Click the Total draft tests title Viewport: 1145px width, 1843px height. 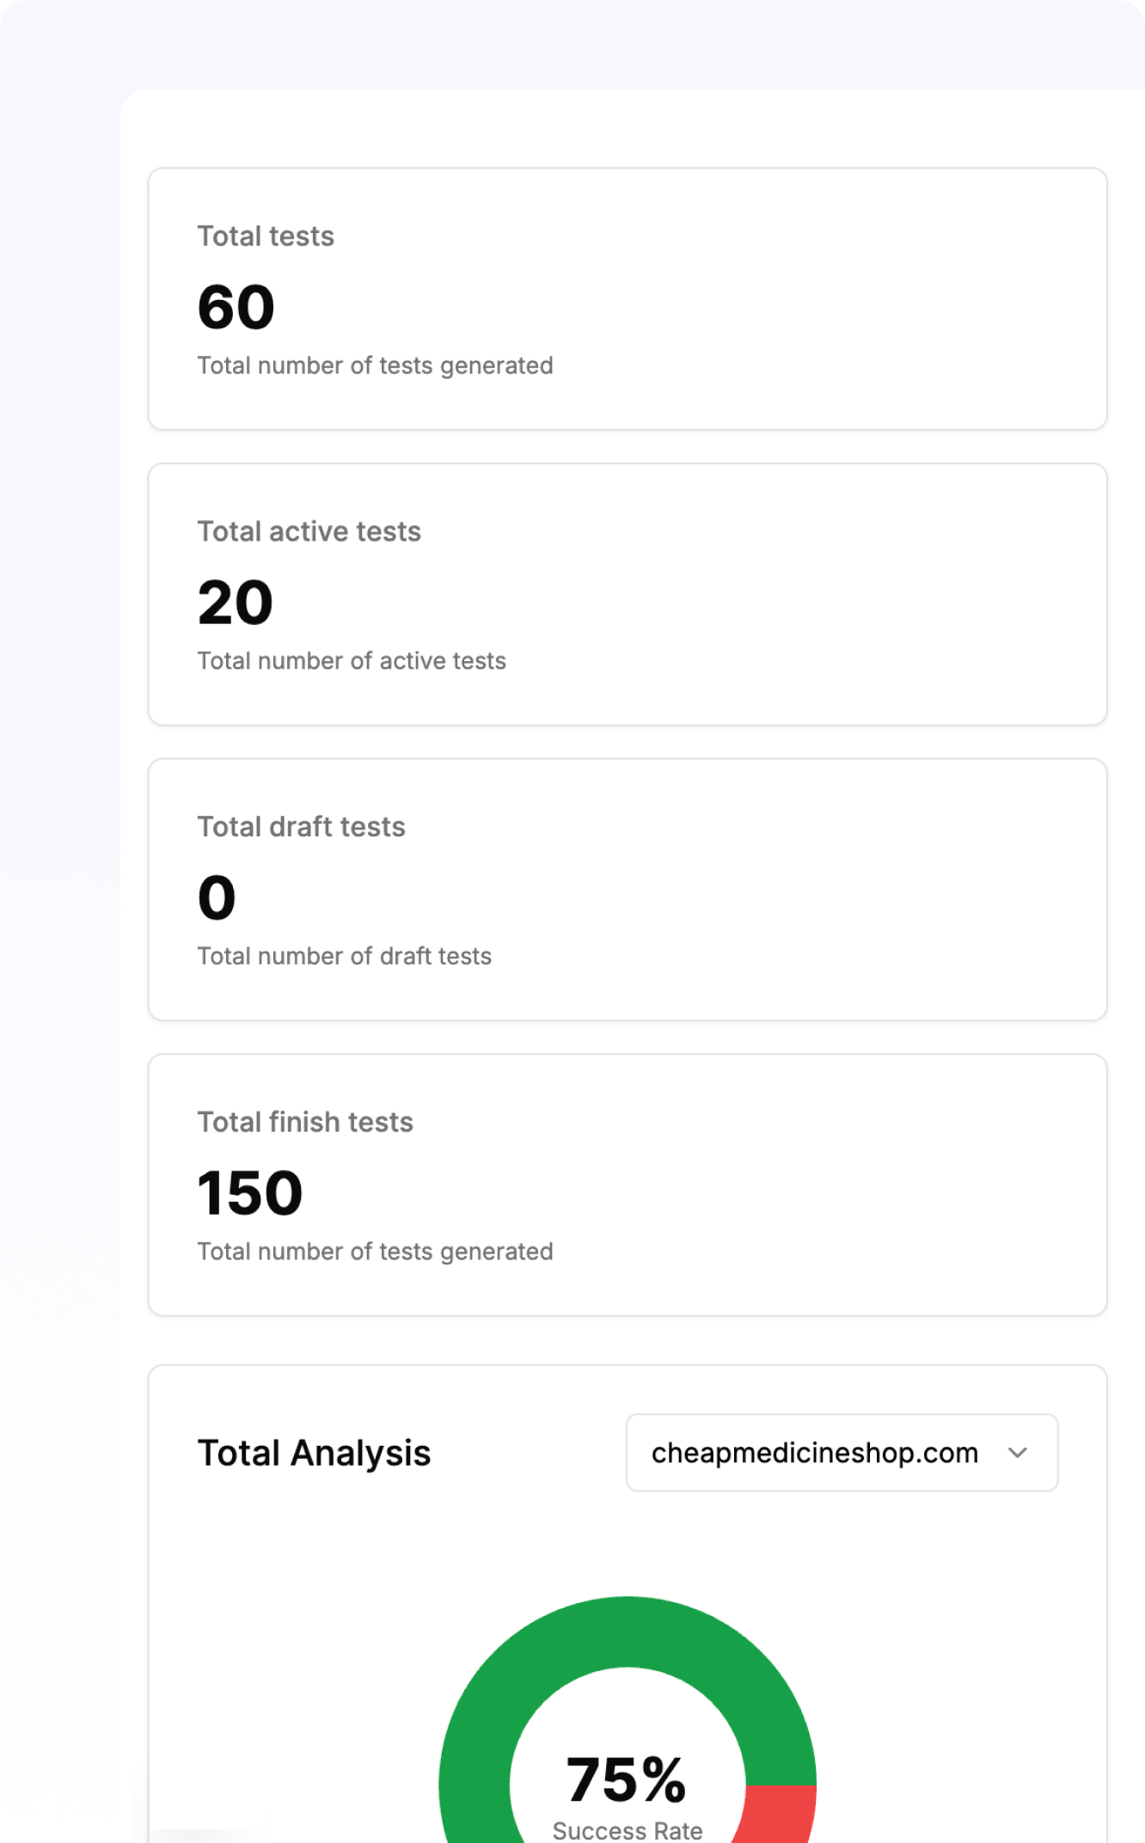(302, 827)
